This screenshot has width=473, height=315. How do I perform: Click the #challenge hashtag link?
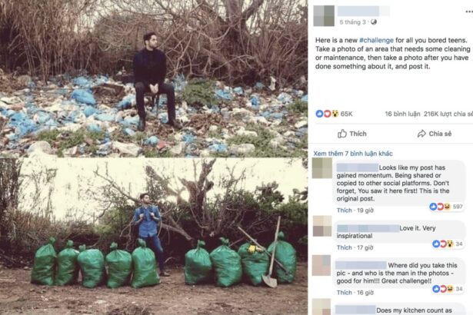point(376,40)
